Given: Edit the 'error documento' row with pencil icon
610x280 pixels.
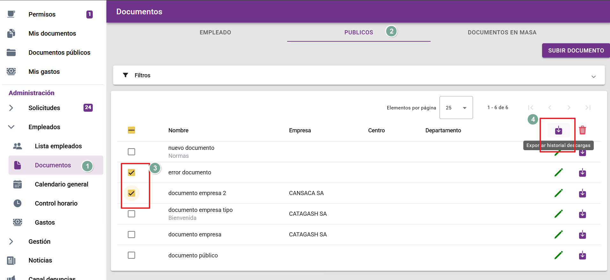Looking at the screenshot, I should point(558,172).
